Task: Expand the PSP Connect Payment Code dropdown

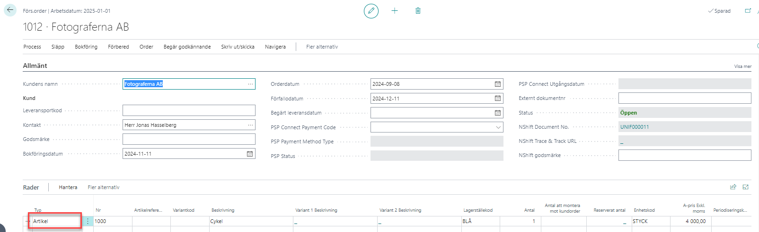Action: [x=498, y=127]
